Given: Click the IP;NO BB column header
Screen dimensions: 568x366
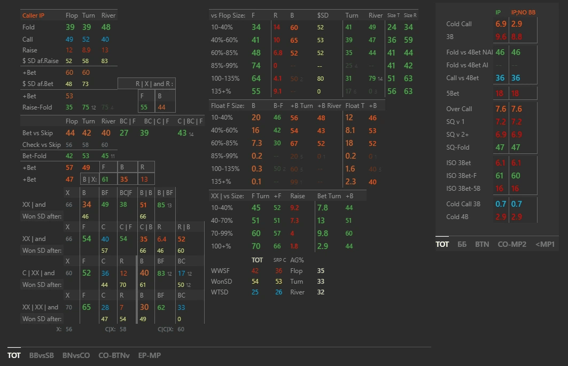Looking at the screenshot, I should point(523,12).
